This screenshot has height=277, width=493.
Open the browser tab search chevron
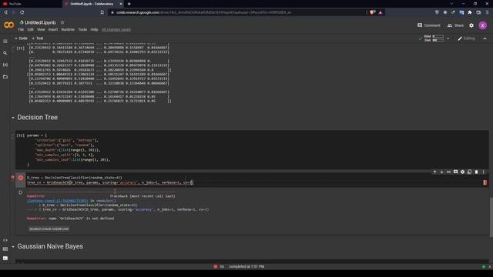point(451,4)
